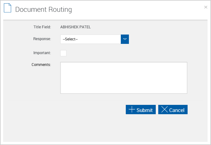The width and height of the screenshot is (211, 145).
Task: Click the Submit button label text
Action: point(145,110)
